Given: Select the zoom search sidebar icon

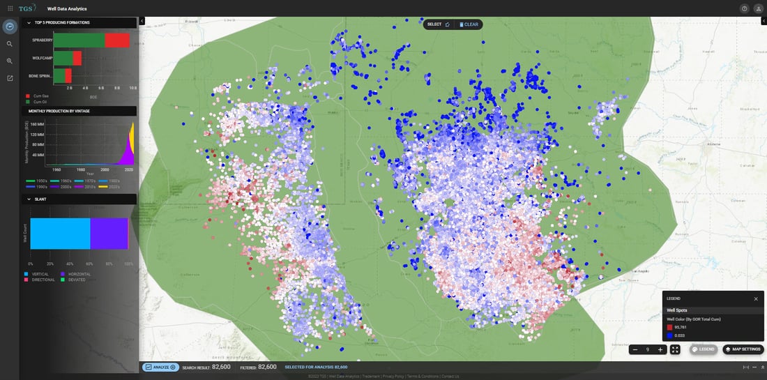Looking at the screenshot, I should pos(10,61).
